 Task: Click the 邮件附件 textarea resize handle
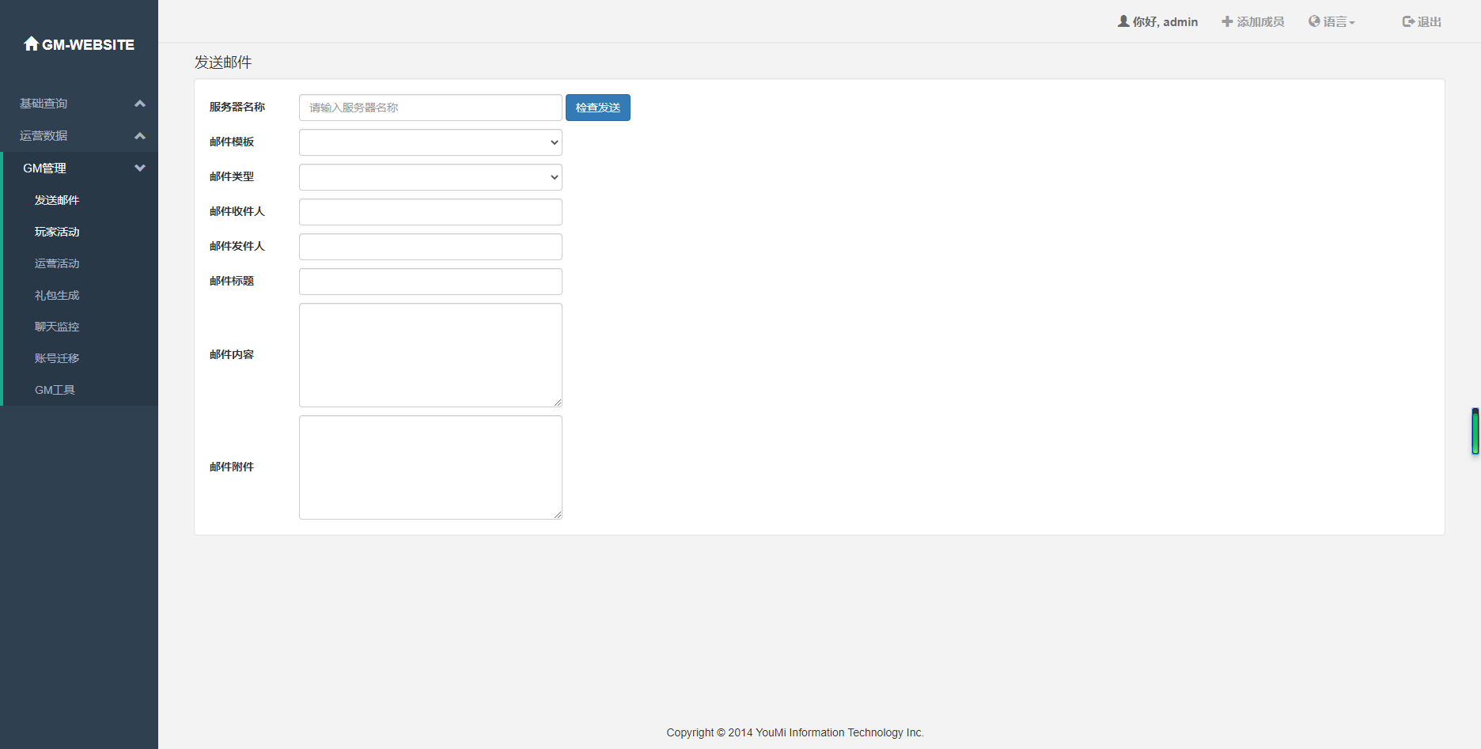coord(558,515)
